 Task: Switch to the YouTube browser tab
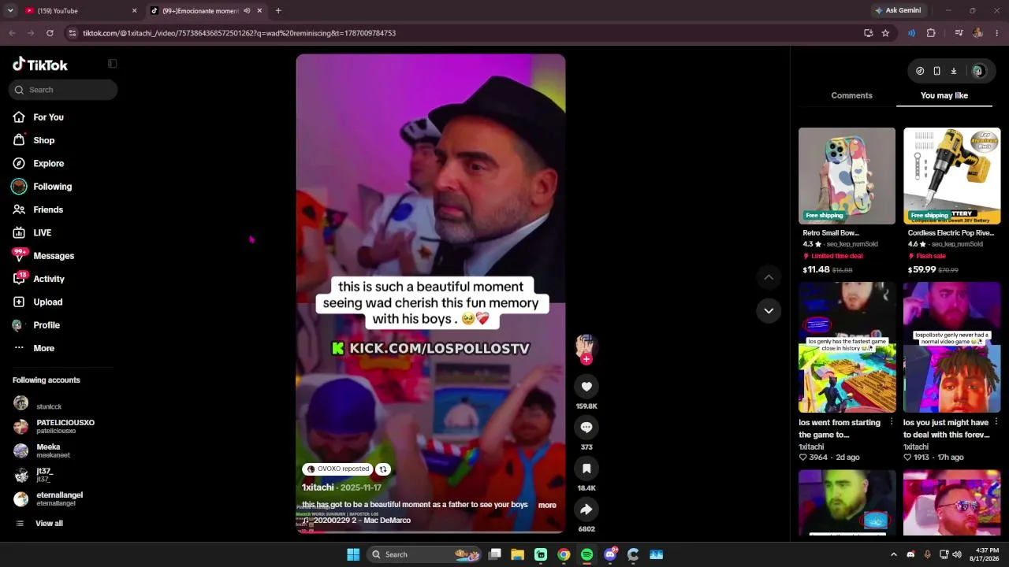[79, 11]
